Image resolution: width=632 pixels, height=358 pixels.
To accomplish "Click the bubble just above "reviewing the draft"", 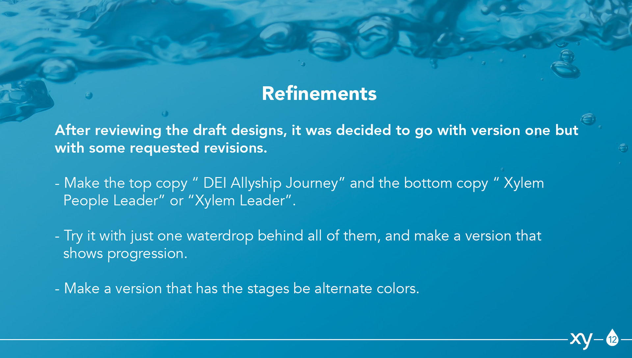I will coord(165,114).
